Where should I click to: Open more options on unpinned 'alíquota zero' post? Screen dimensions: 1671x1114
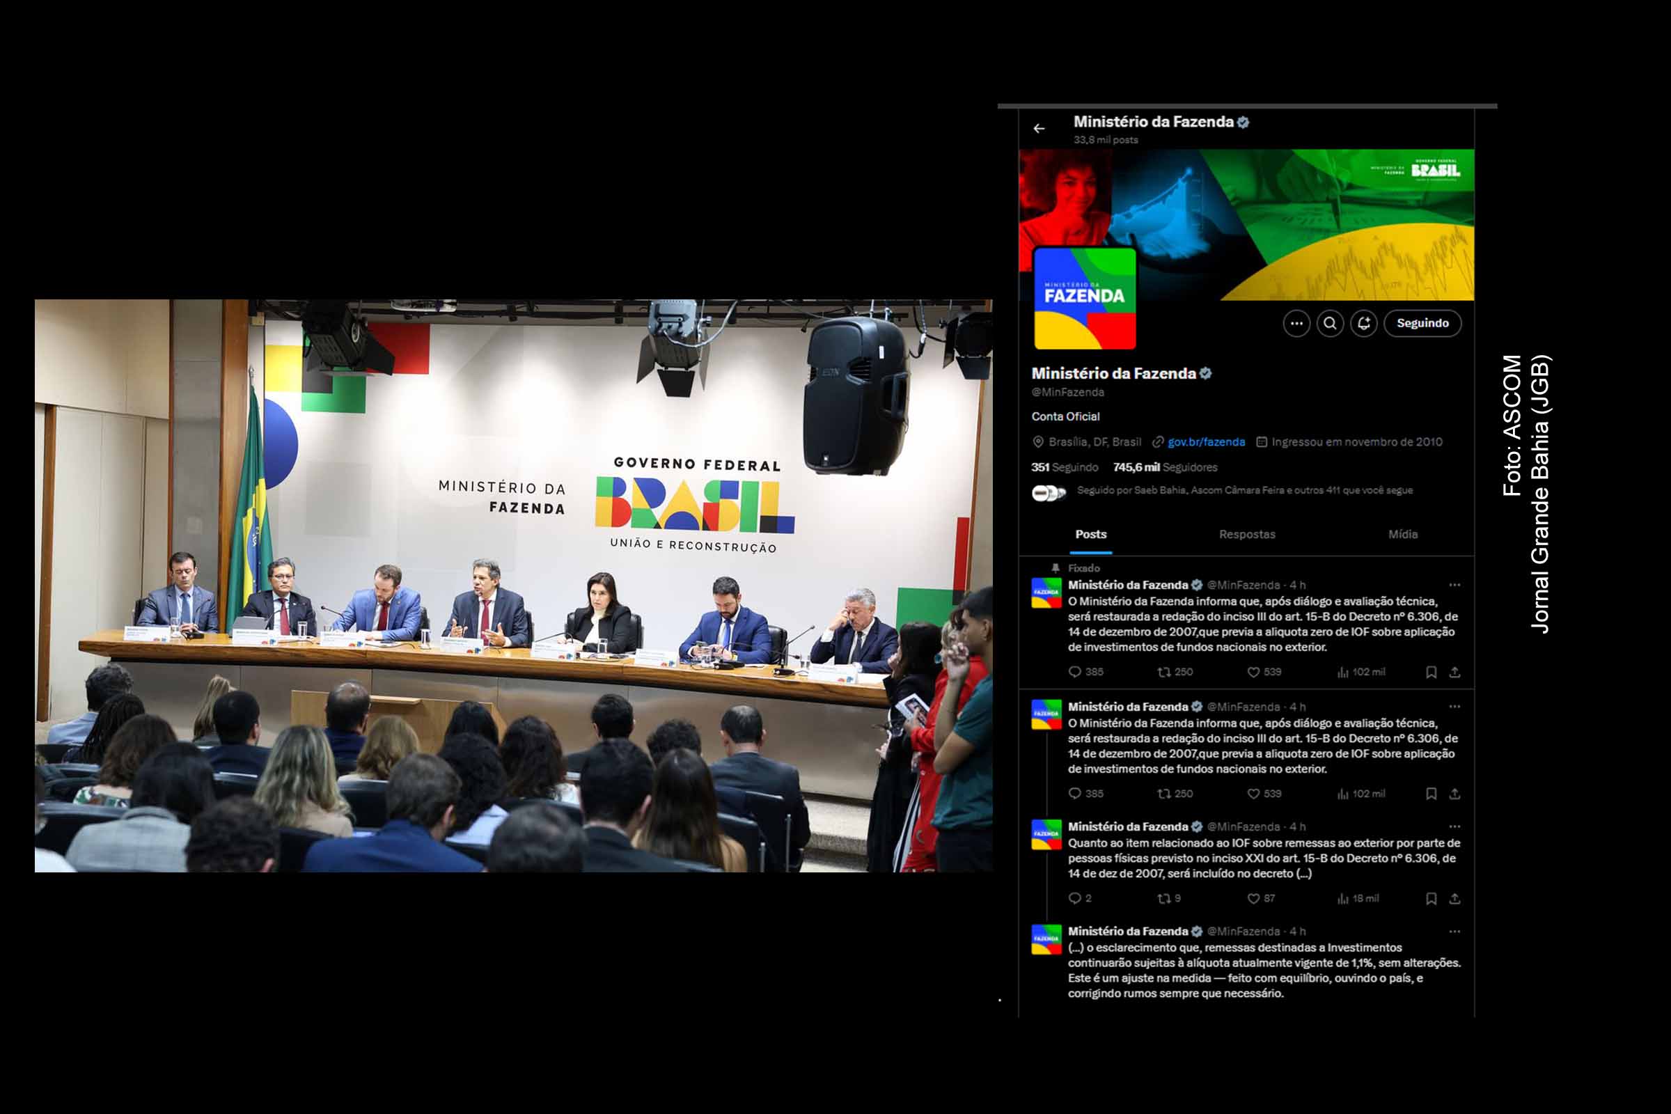click(x=1454, y=706)
